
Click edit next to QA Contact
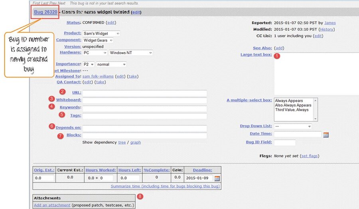click(x=88, y=82)
